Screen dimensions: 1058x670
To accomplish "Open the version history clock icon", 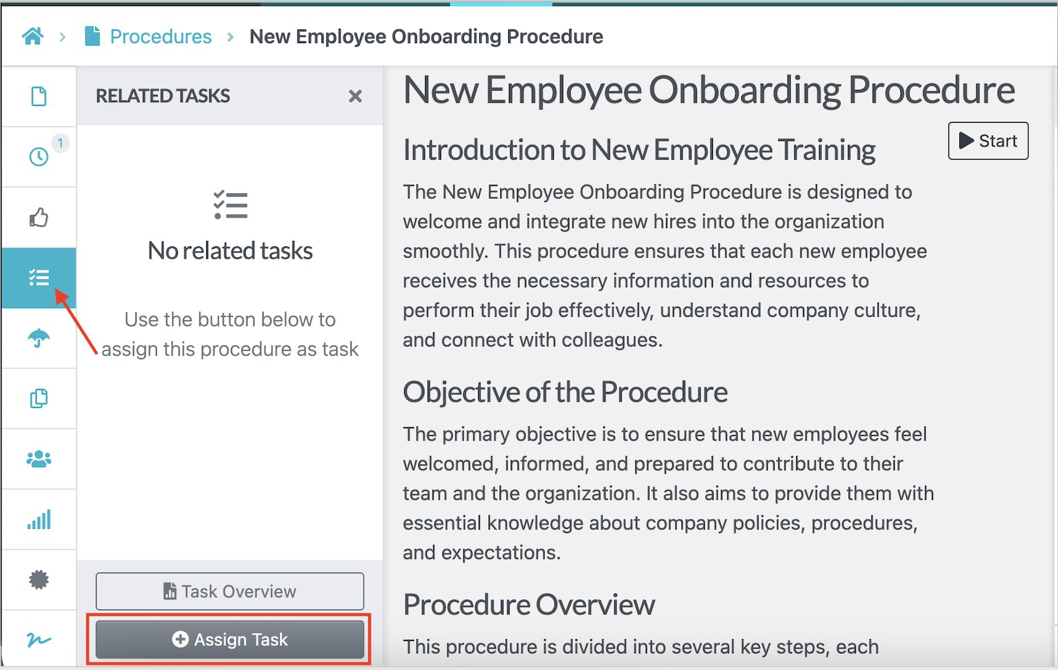I will [38, 156].
